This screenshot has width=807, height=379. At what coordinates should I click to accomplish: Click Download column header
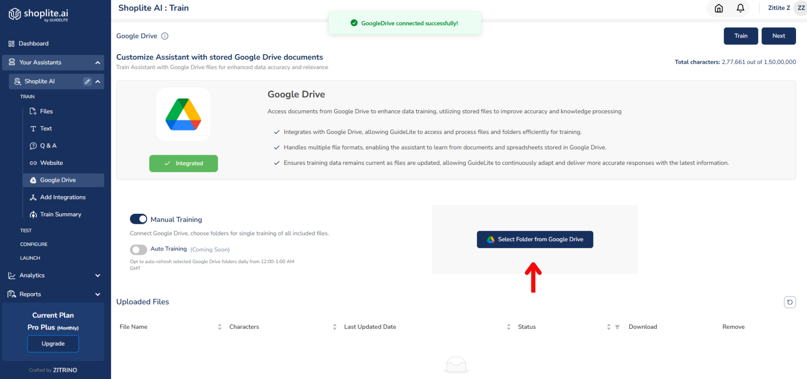point(643,327)
